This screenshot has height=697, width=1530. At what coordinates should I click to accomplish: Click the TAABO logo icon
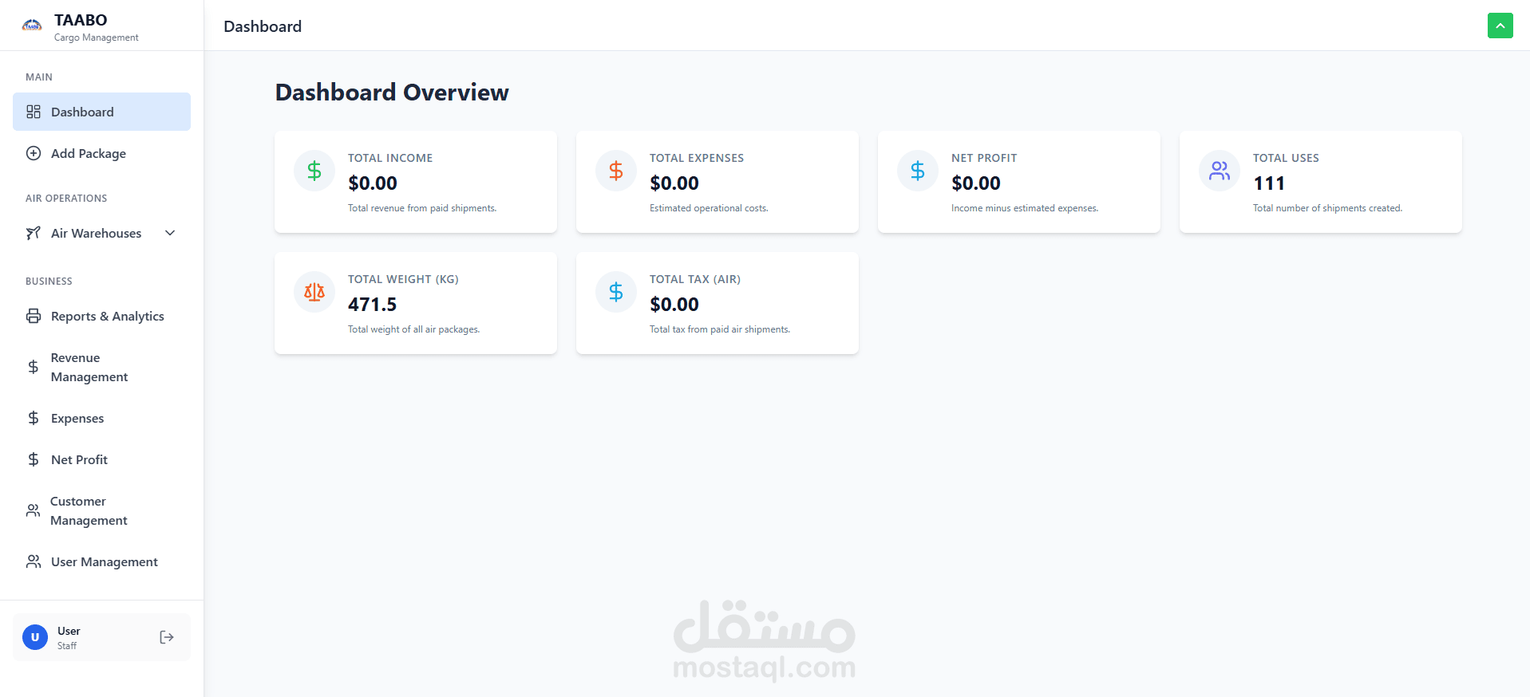point(32,26)
